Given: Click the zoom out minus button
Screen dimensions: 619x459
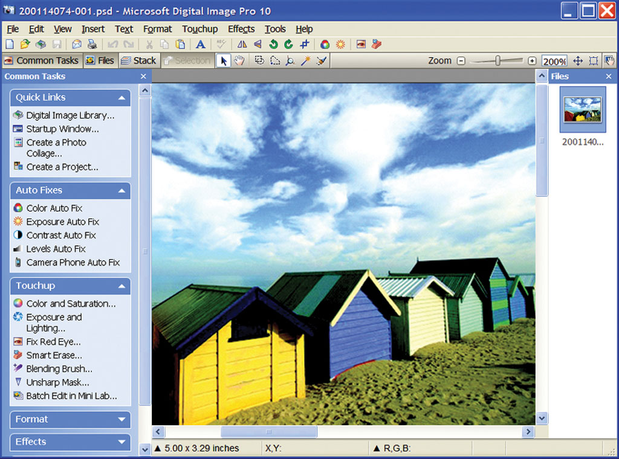Looking at the screenshot, I should [461, 61].
